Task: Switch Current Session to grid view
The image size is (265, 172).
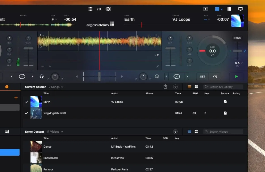Action: tap(196, 87)
